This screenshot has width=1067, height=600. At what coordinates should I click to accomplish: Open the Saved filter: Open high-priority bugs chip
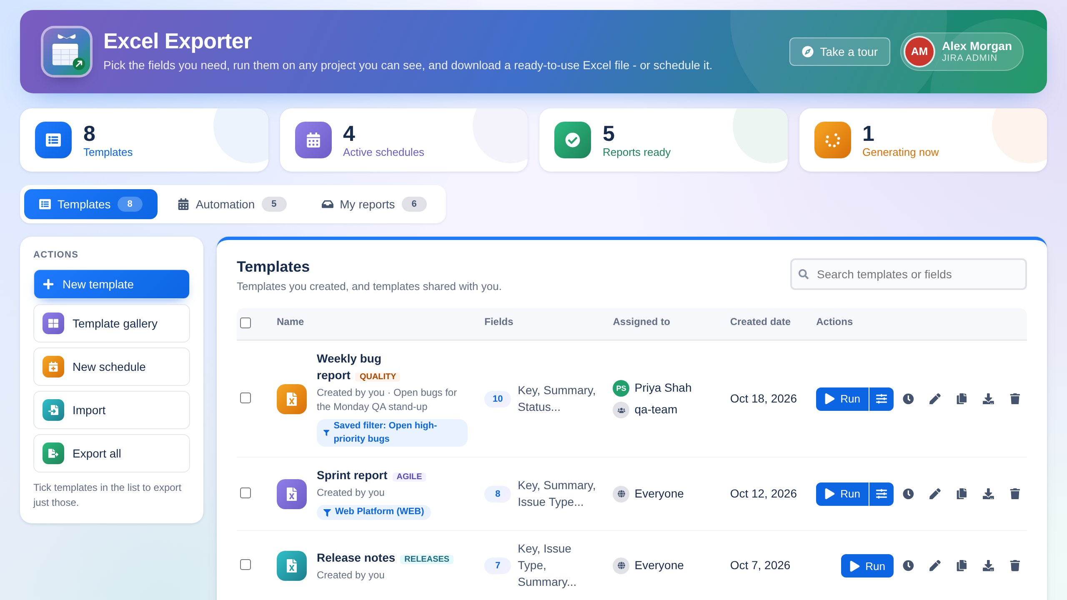[x=392, y=432]
